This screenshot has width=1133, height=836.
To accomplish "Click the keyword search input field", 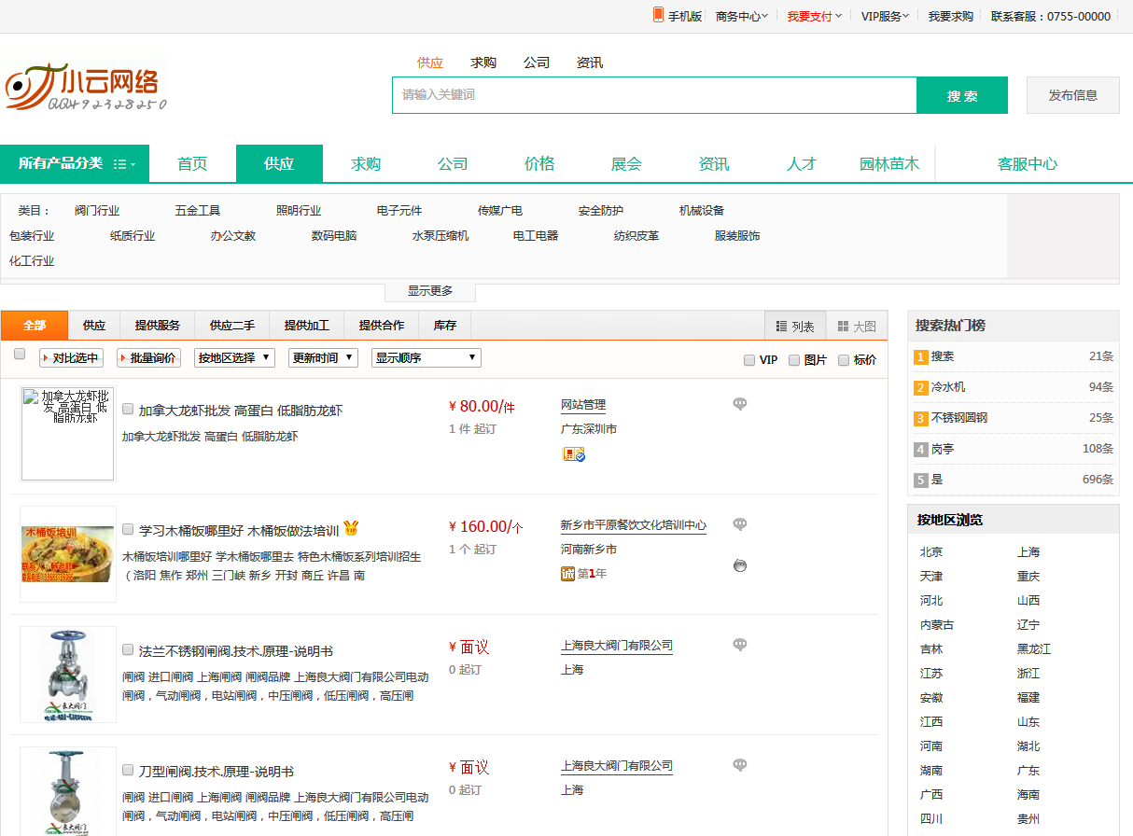I will click(x=653, y=95).
